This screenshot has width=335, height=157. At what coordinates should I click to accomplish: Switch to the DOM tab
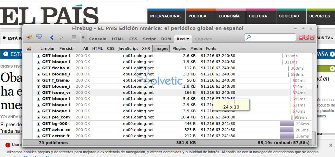click(166, 39)
